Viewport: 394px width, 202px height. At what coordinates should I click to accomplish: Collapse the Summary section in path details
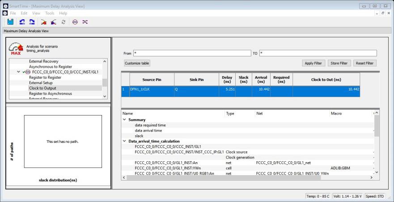(x=124, y=120)
